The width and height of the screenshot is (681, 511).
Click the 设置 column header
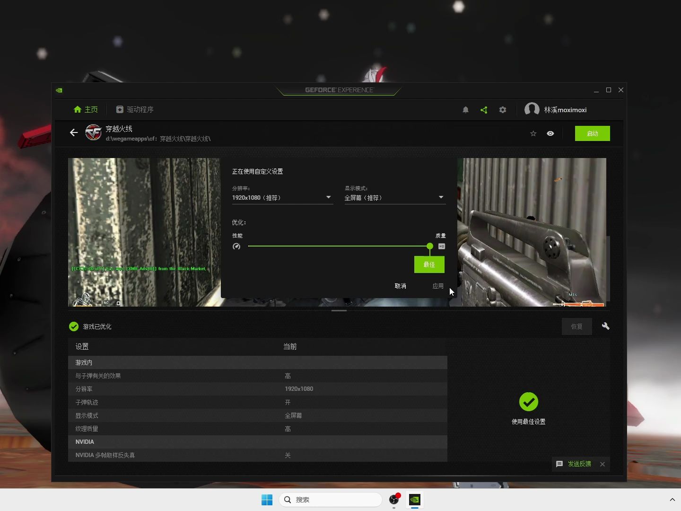(82, 346)
